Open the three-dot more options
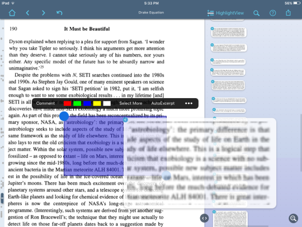This screenshot has width=302, height=227. pos(188,103)
